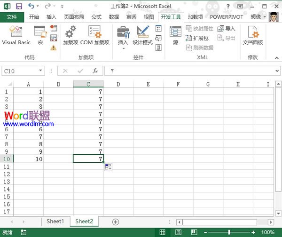Switch to the 开始 Home tab

coord(34,17)
